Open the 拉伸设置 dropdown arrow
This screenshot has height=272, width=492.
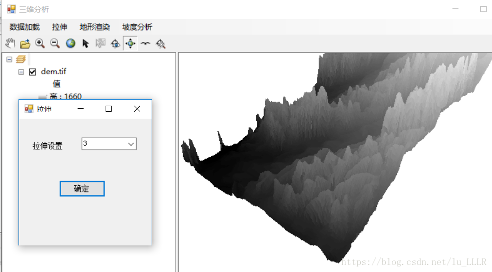(x=131, y=144)
